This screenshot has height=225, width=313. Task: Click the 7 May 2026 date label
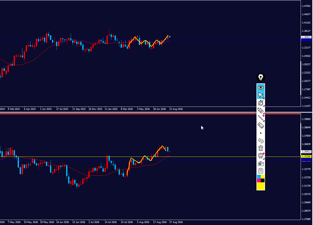pyautogui.click(x=14, y=222)
